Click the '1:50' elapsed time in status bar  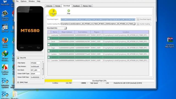107,83
